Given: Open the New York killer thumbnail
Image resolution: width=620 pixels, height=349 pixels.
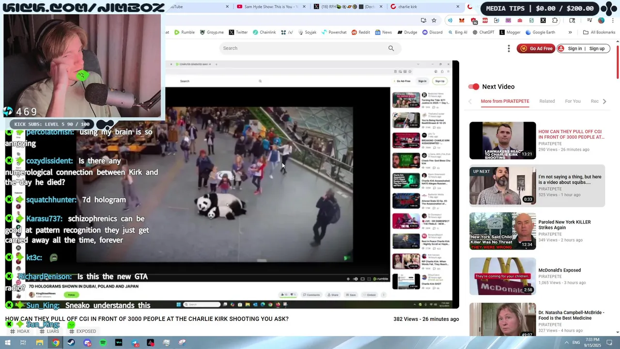Looking at the screenshot, I should coord(502,231).
